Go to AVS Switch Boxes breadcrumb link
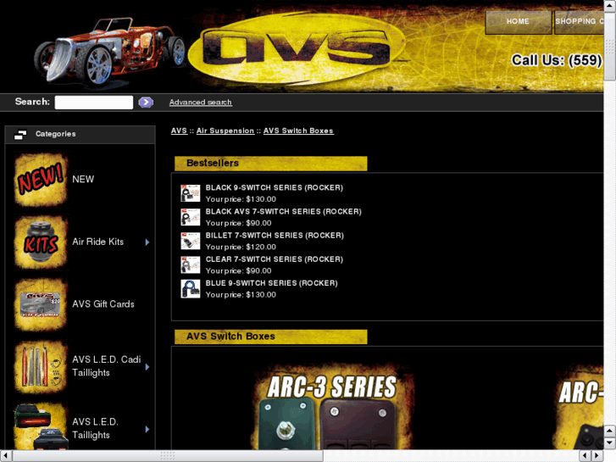The width and height of the screenshot is (616, 462). 298,131
